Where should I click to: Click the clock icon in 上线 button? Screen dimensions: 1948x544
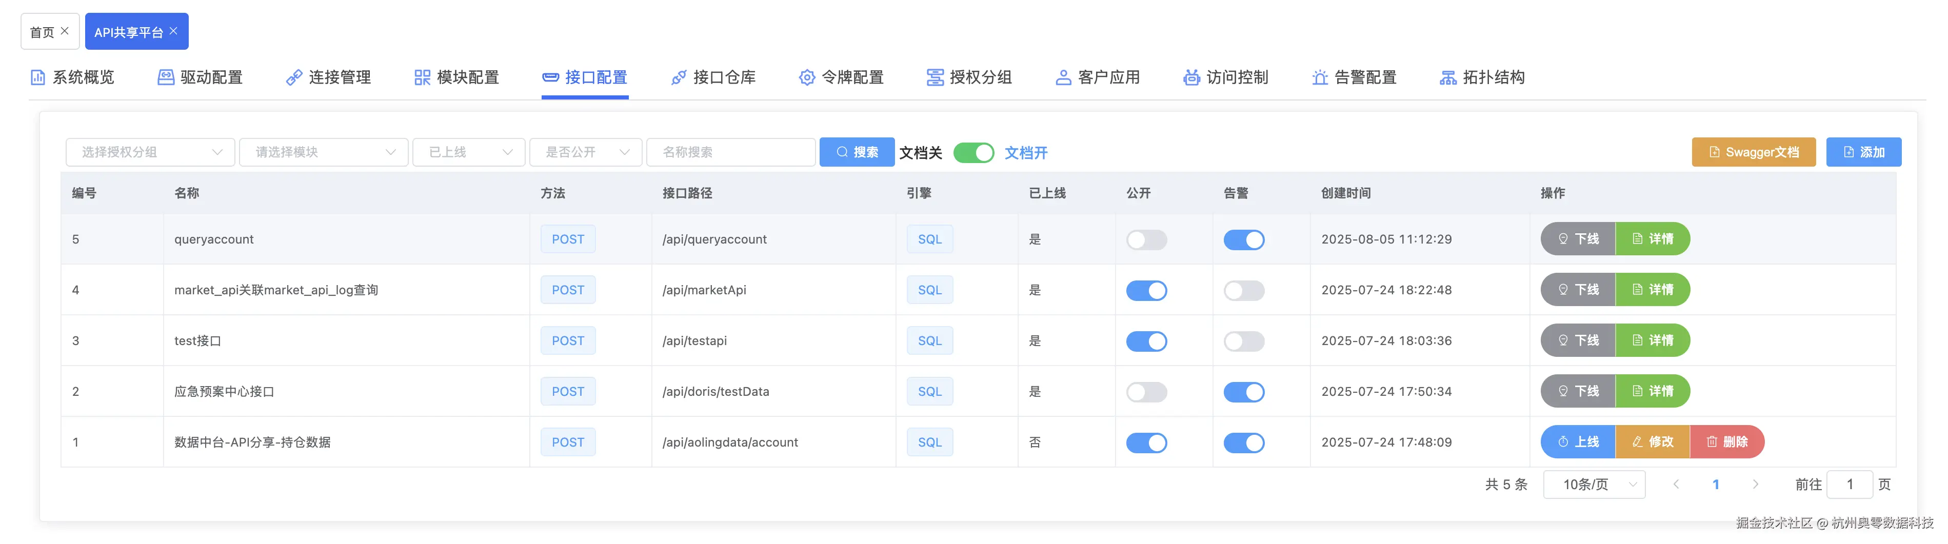pyautogui.click(x=1563, y=442)
